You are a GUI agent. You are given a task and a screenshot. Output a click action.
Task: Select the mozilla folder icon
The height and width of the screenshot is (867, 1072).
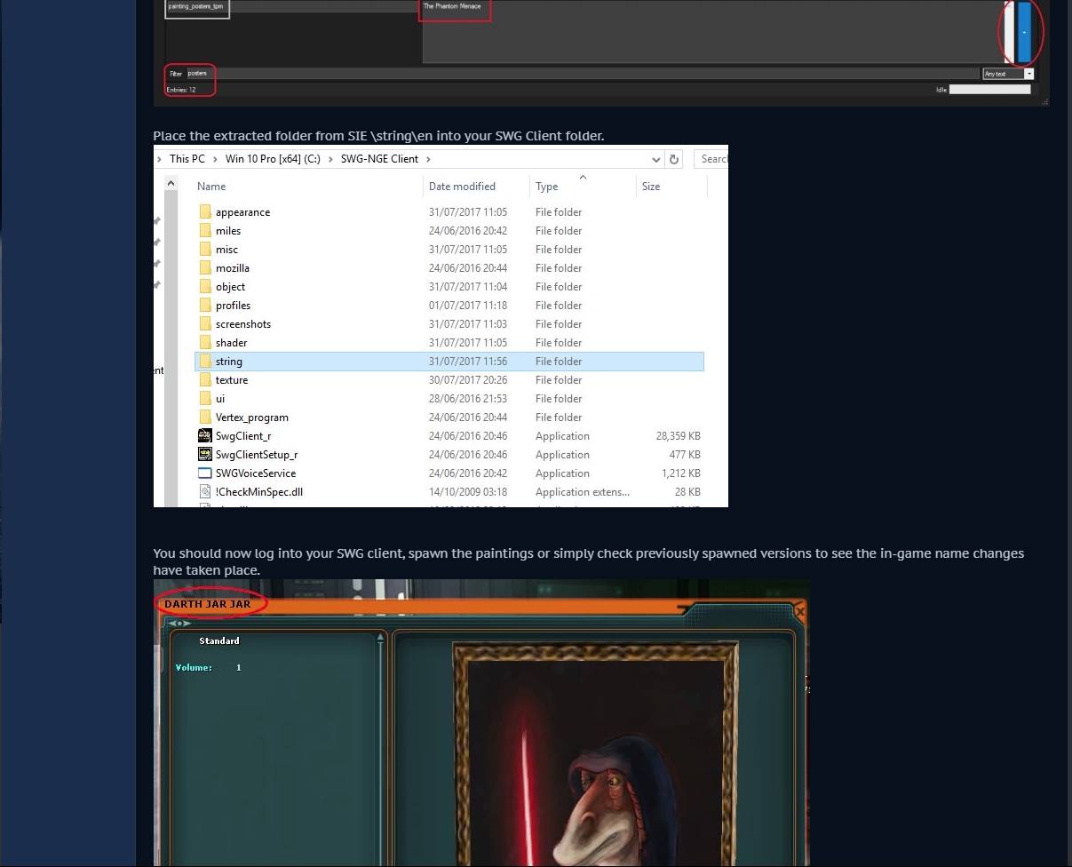(205, 268)
